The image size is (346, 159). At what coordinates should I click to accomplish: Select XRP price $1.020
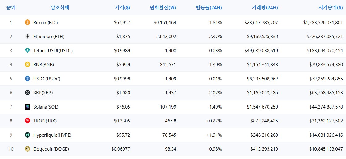coord(123,93)
